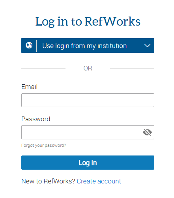The width and height of the screenshot is (174, 198).
Task: Click the word 'RefWorks' in the page title
Action: (x=112, y=21)
